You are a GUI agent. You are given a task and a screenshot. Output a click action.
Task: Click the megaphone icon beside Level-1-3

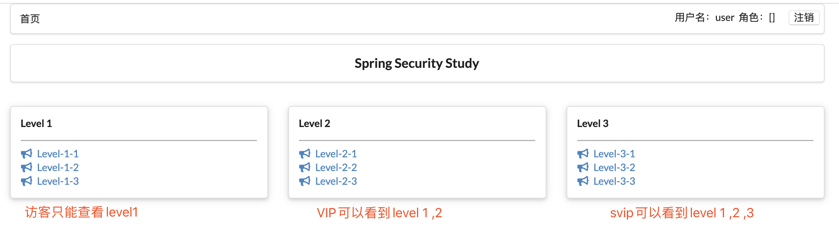click(x=26, y=181)
